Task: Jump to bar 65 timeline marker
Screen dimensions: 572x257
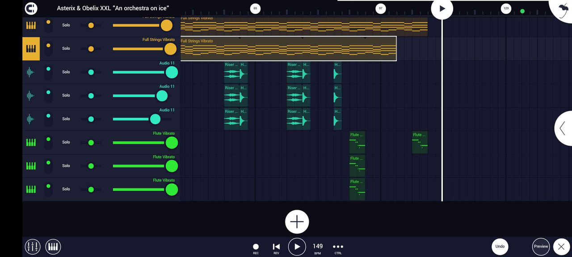Action: coord(255,8)
